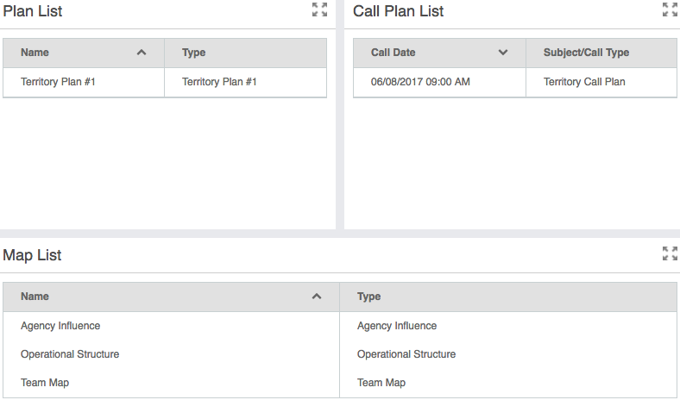
Task: Select Territory Plan #1 type cell
Action: point(219,82)
